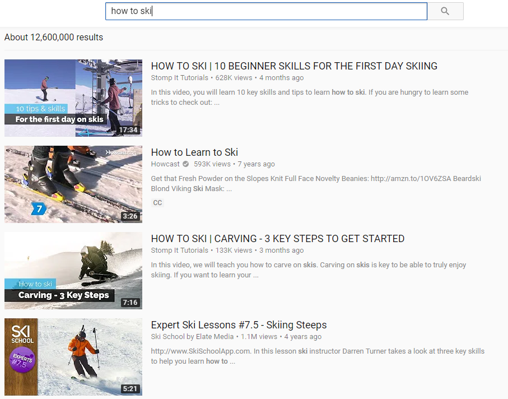The height and width of the screenshot is (399, 508).
Task: Click description starting 'Get that Fresh Powder on the Slopes'
Action: (x=316, y=183)
